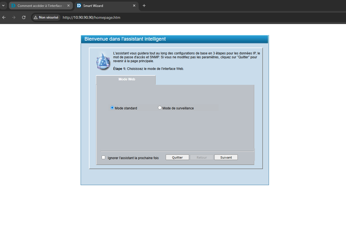
Task: Click the wizard hat assistant icon
Action: click(103, 61)
